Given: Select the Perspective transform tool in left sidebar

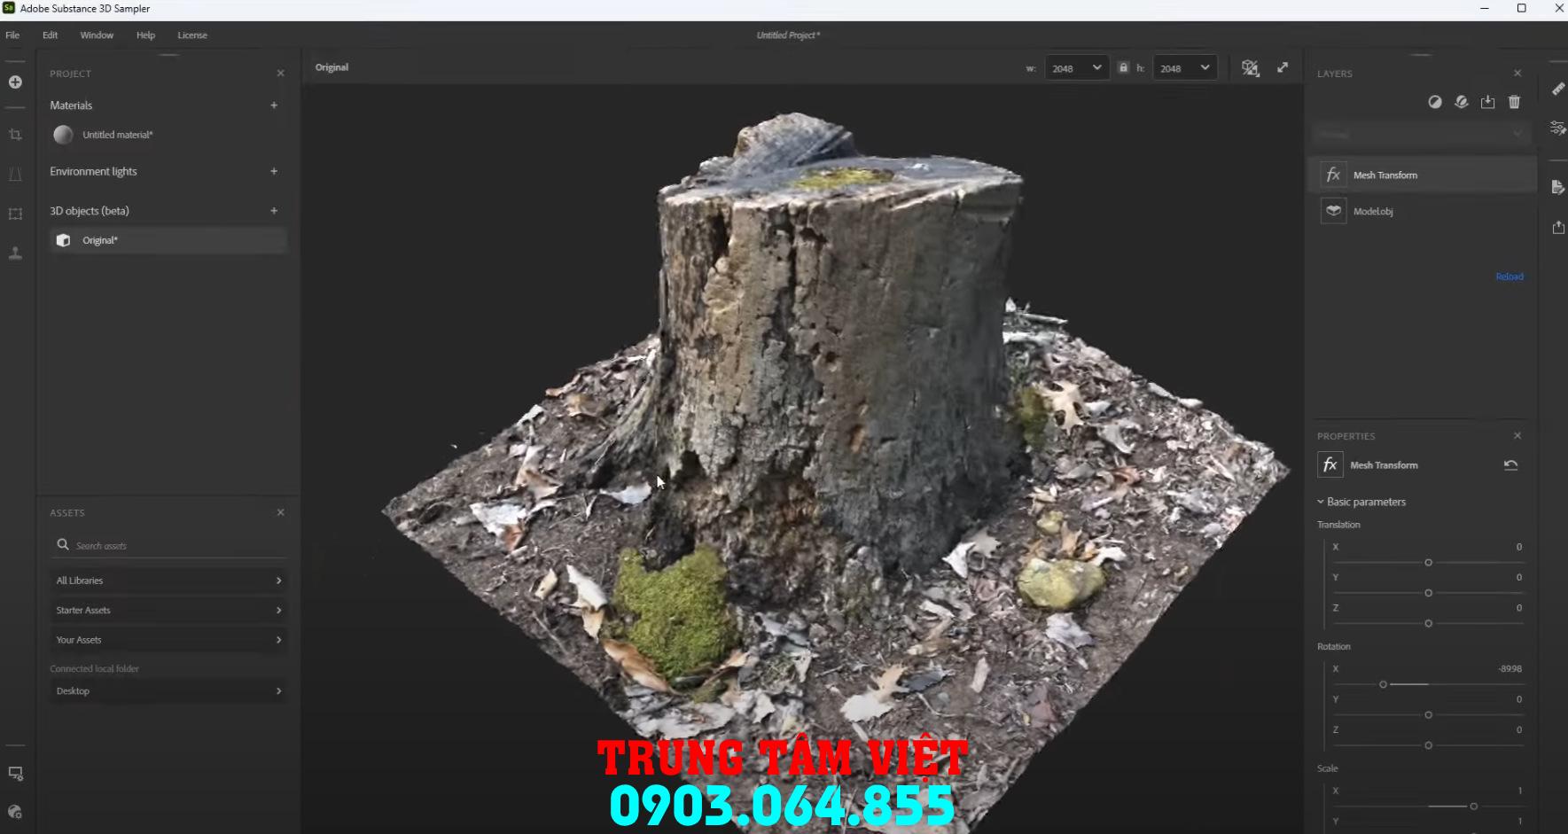Looking at the screenshot, I should pyautogui.click(x=15, y=175).
